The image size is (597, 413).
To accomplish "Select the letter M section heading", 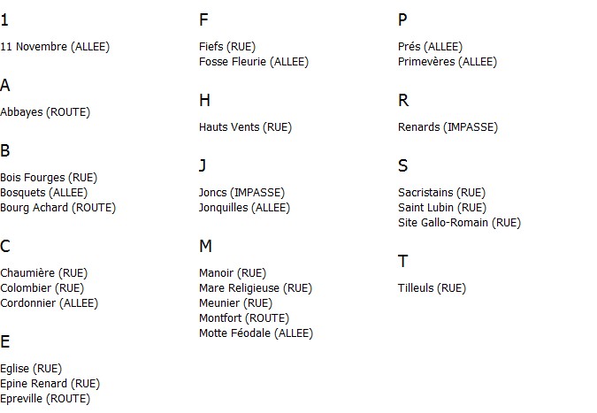I will coord(205,246).
